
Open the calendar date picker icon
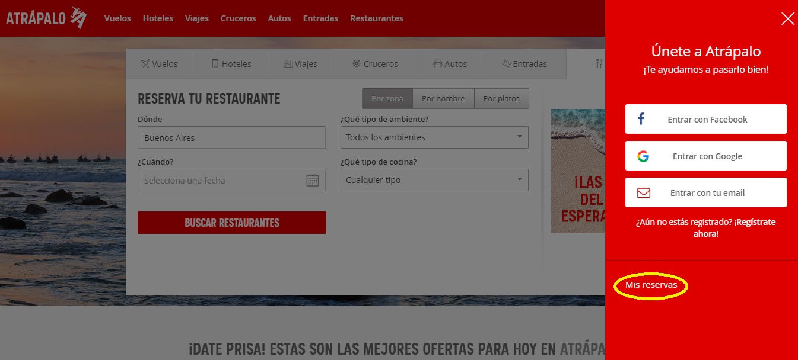pyautogui.click(x=313, y=180)
